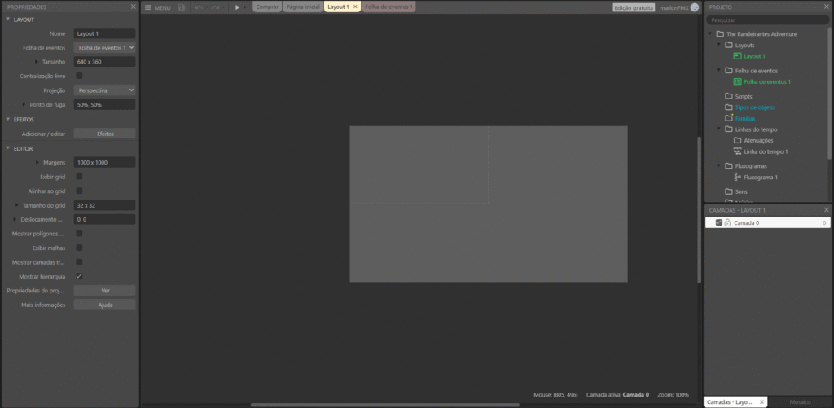
Task: Open the marlonFMX account avatar
Action: (x=695, y=7)
